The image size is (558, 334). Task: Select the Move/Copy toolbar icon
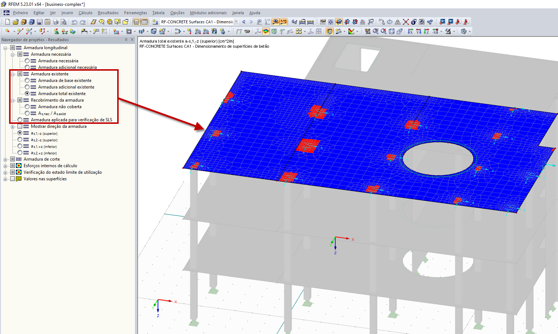point(382,22)
